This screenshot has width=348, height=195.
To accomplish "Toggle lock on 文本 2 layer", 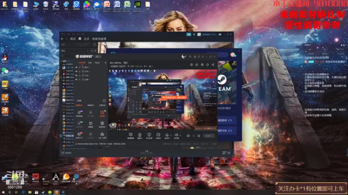I will coord(80,71).
